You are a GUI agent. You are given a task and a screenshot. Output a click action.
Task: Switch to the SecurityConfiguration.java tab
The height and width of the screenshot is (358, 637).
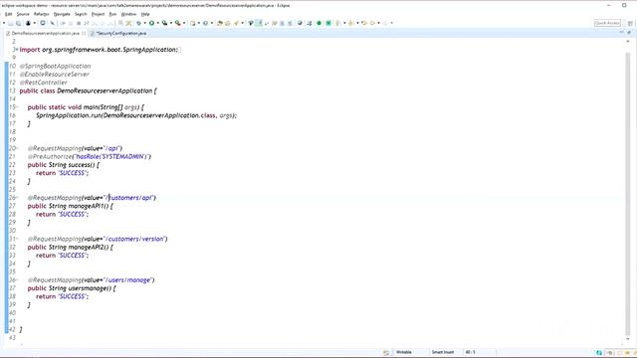coord(121,33)
